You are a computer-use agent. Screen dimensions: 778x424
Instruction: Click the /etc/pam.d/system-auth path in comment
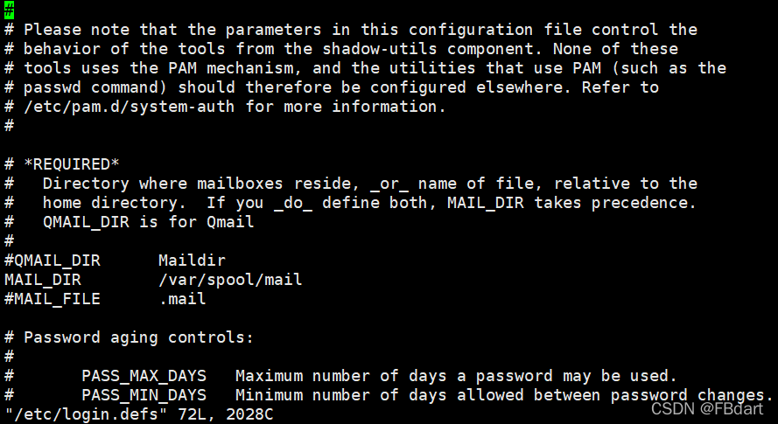(x=129, y=107)
